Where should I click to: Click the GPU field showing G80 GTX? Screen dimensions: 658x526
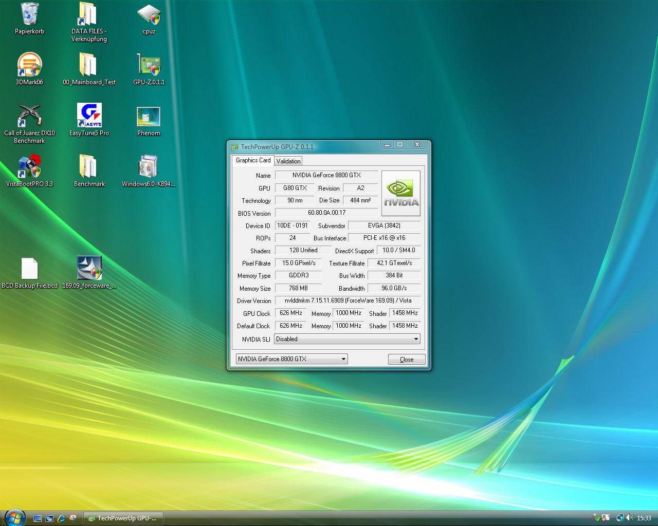click(x=295, y=188)
